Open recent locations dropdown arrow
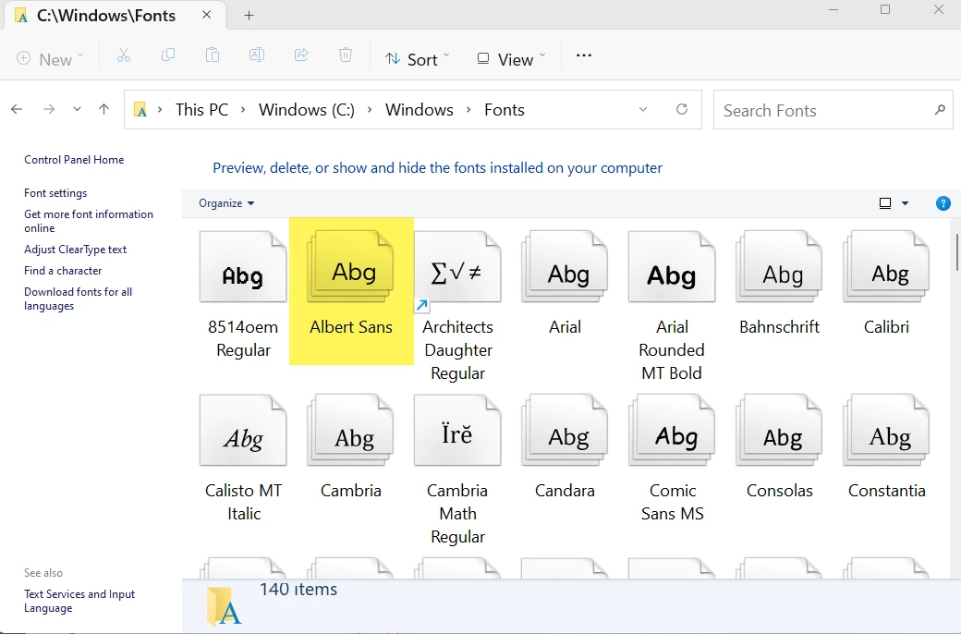Viewport: 961px width, 634px height. 77,109
